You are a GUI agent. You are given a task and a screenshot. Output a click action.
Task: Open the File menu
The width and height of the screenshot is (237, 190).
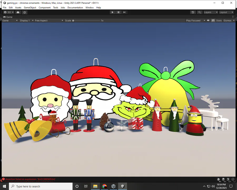(x=5, y=8)
